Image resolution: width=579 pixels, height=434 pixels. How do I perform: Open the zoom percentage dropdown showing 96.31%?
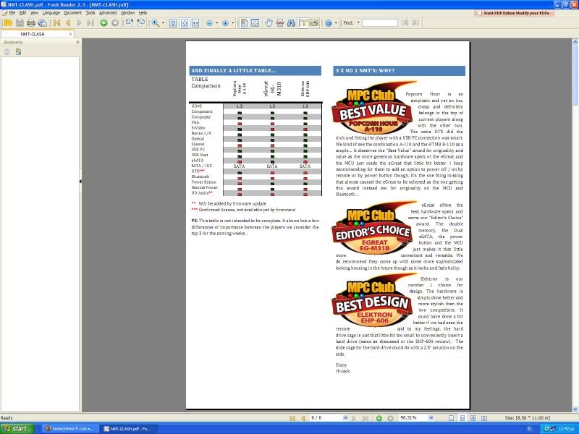431,418
